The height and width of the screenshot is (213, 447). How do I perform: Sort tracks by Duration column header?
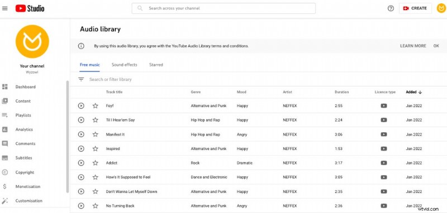341,92
